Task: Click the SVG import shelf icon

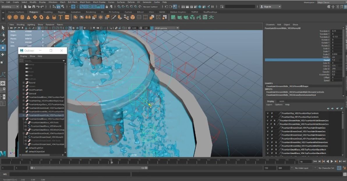Action: pyautogui.click(x=67, y=17)
